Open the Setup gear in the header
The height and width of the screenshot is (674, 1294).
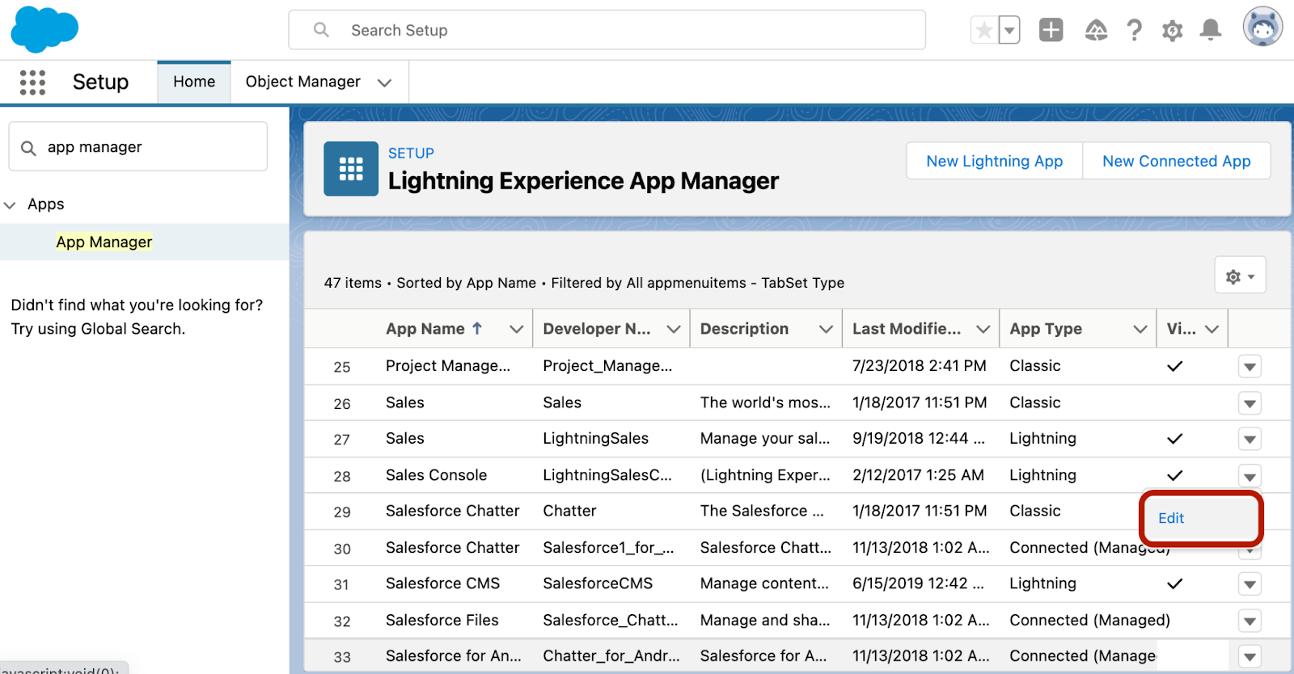[x=1172, y=31]
